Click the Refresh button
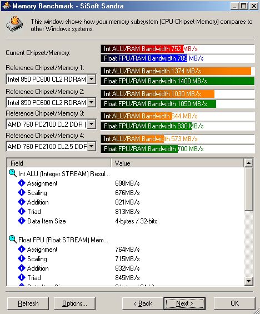260x314 pixels. (28, 303)
